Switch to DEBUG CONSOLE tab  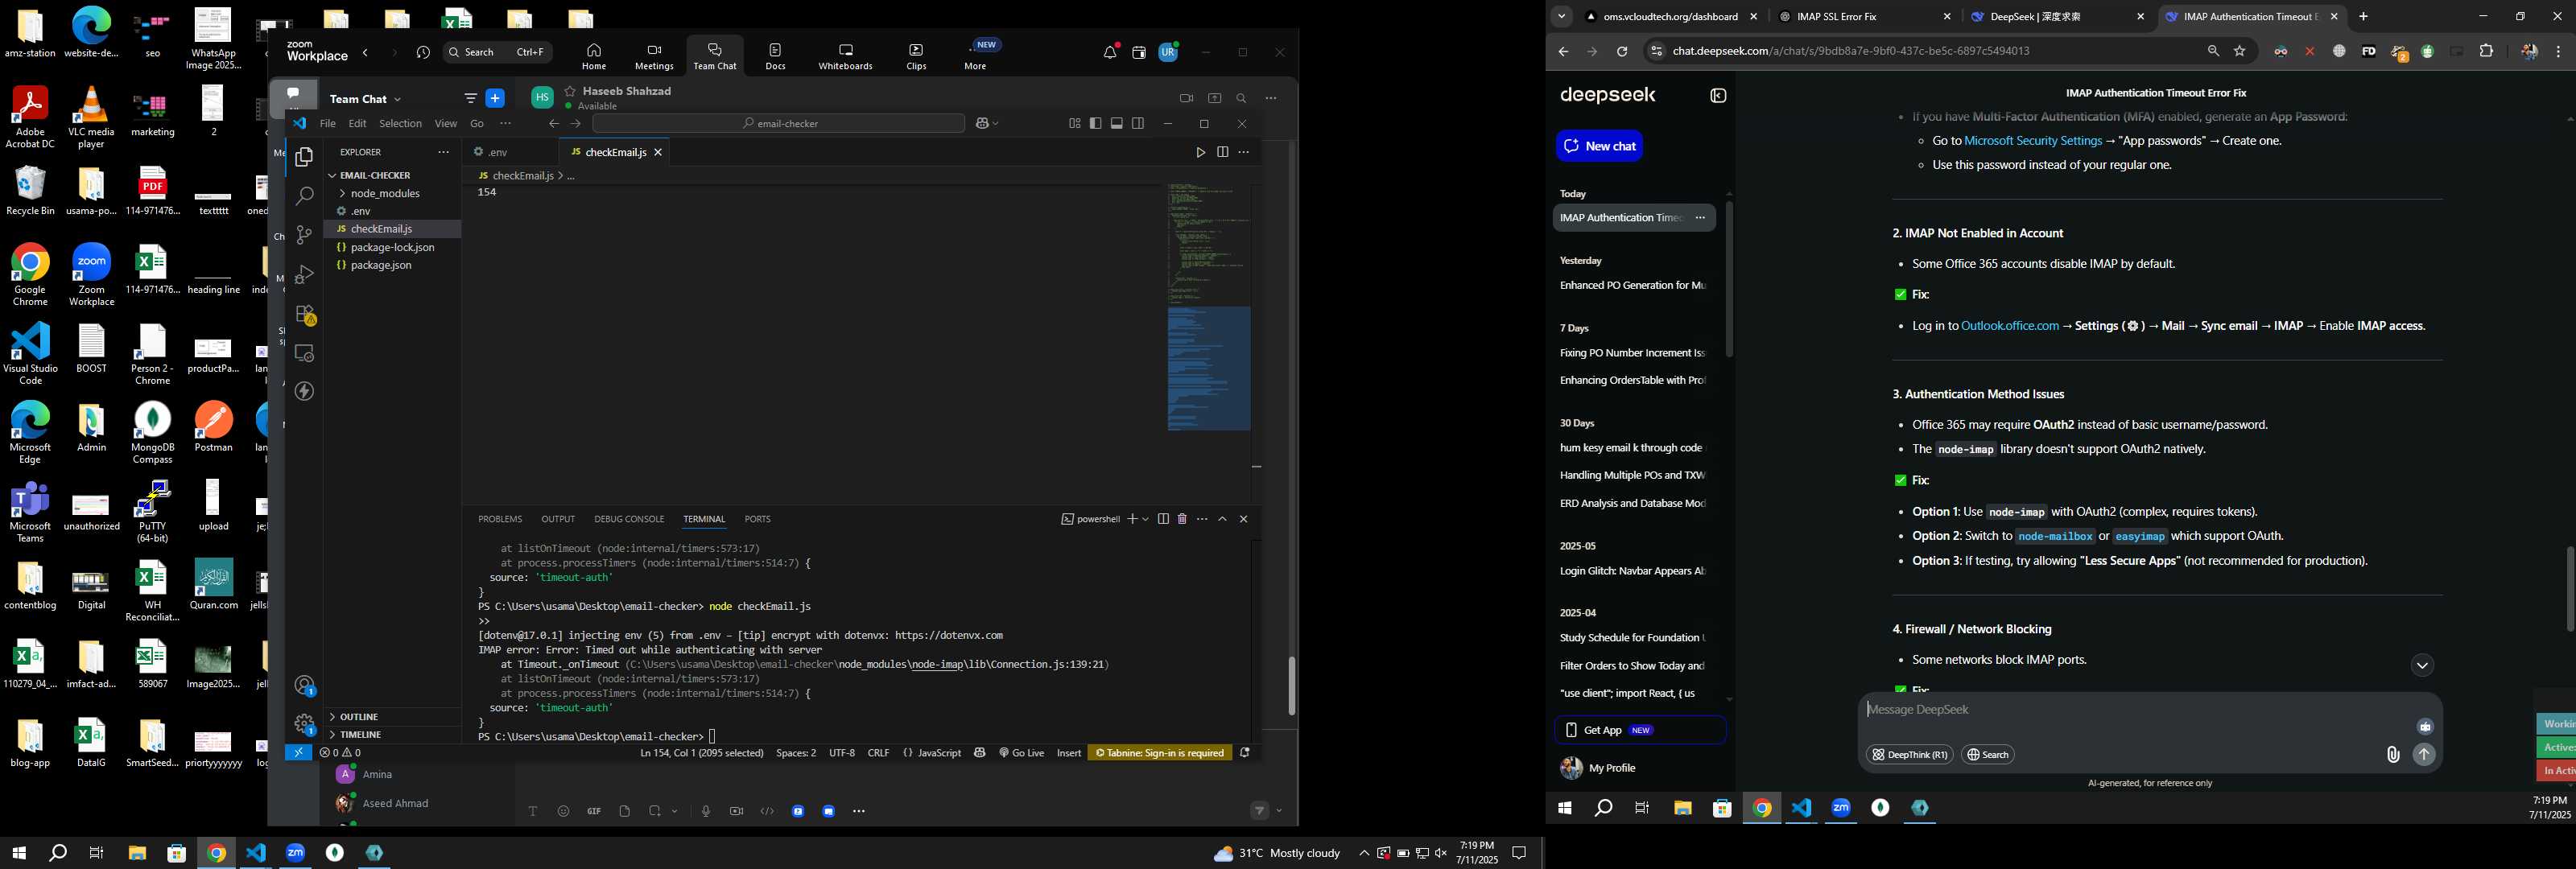(629, 519)
